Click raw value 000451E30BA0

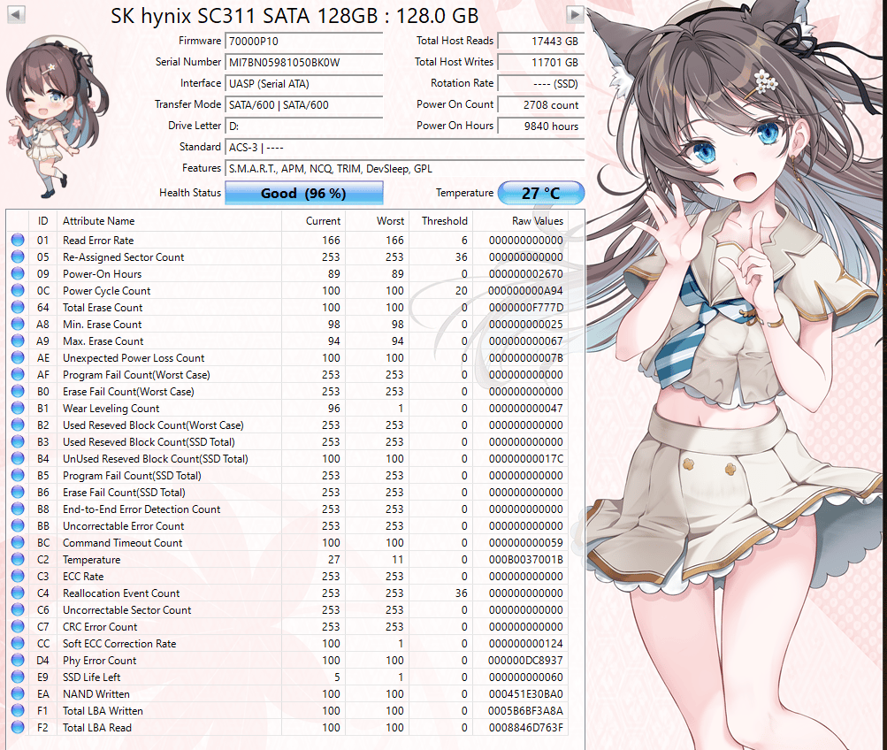coord(526,693)
